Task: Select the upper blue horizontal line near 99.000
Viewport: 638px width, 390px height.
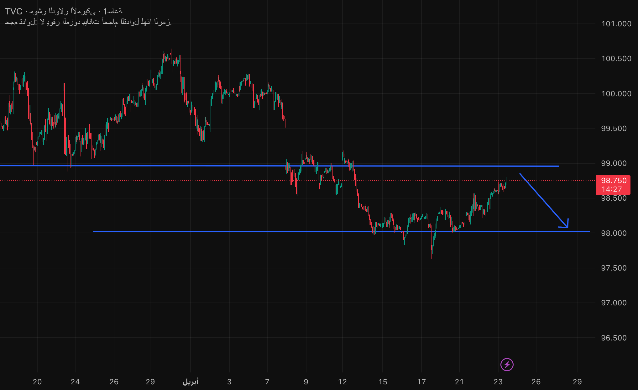Action: point(188,166)
